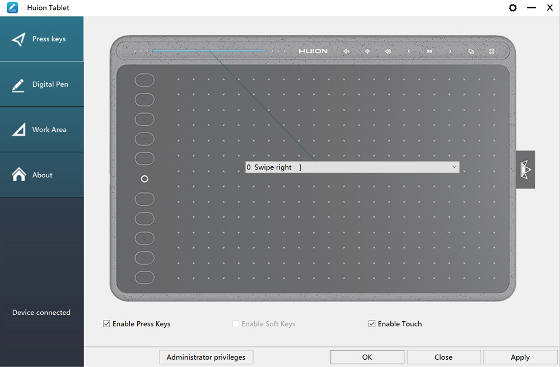The image size is (560, 367).
Task: Click the mirror-flip icon beside the tablet
Action: point(525,170)
